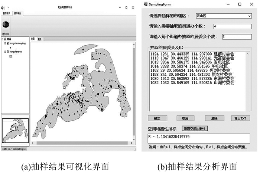Viewport: 260px width, 174px height.
Task: Click the SamplingForm window icon
Action: (x=146, y=4)
